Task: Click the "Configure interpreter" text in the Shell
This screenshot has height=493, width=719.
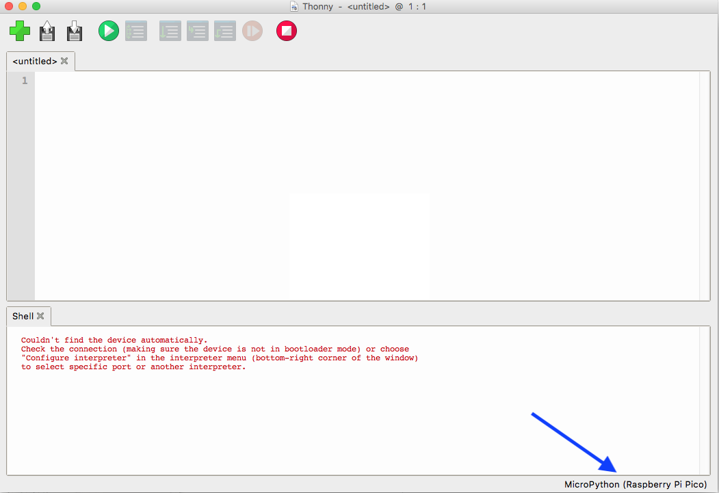Action: [x=76, y=358]
